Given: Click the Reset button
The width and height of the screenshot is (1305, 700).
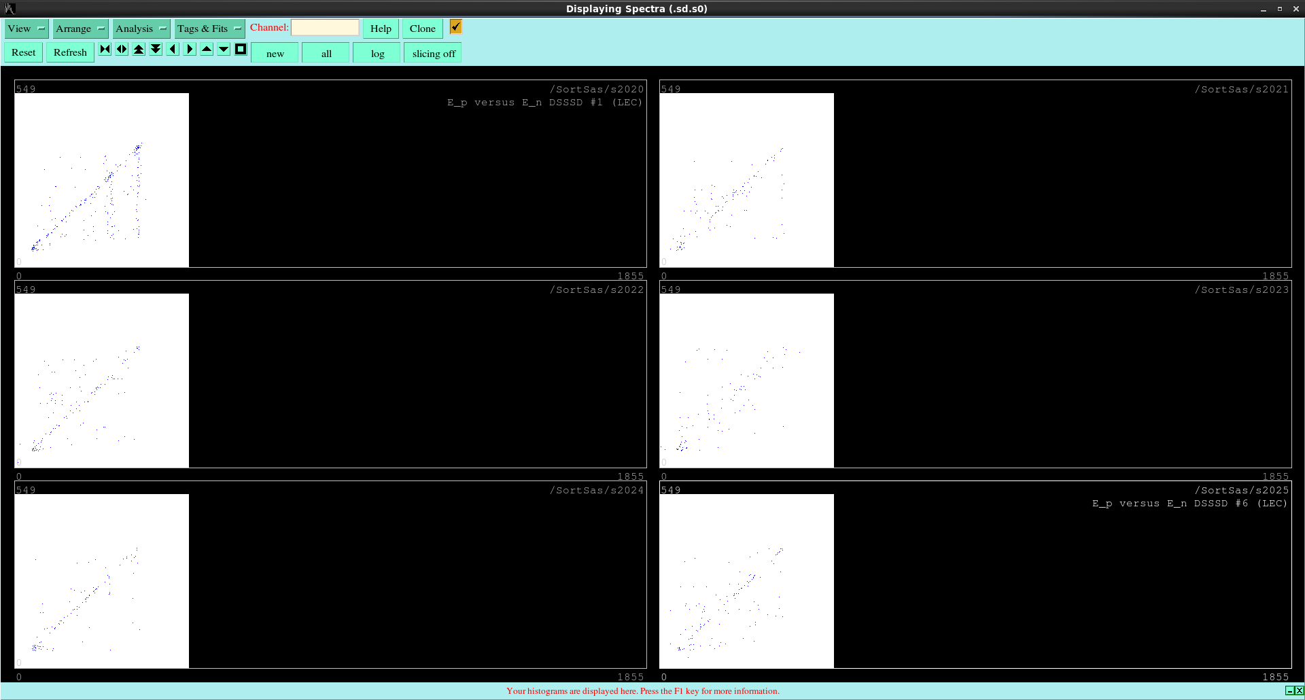Looking at the screenshot, I should point(24,52).
